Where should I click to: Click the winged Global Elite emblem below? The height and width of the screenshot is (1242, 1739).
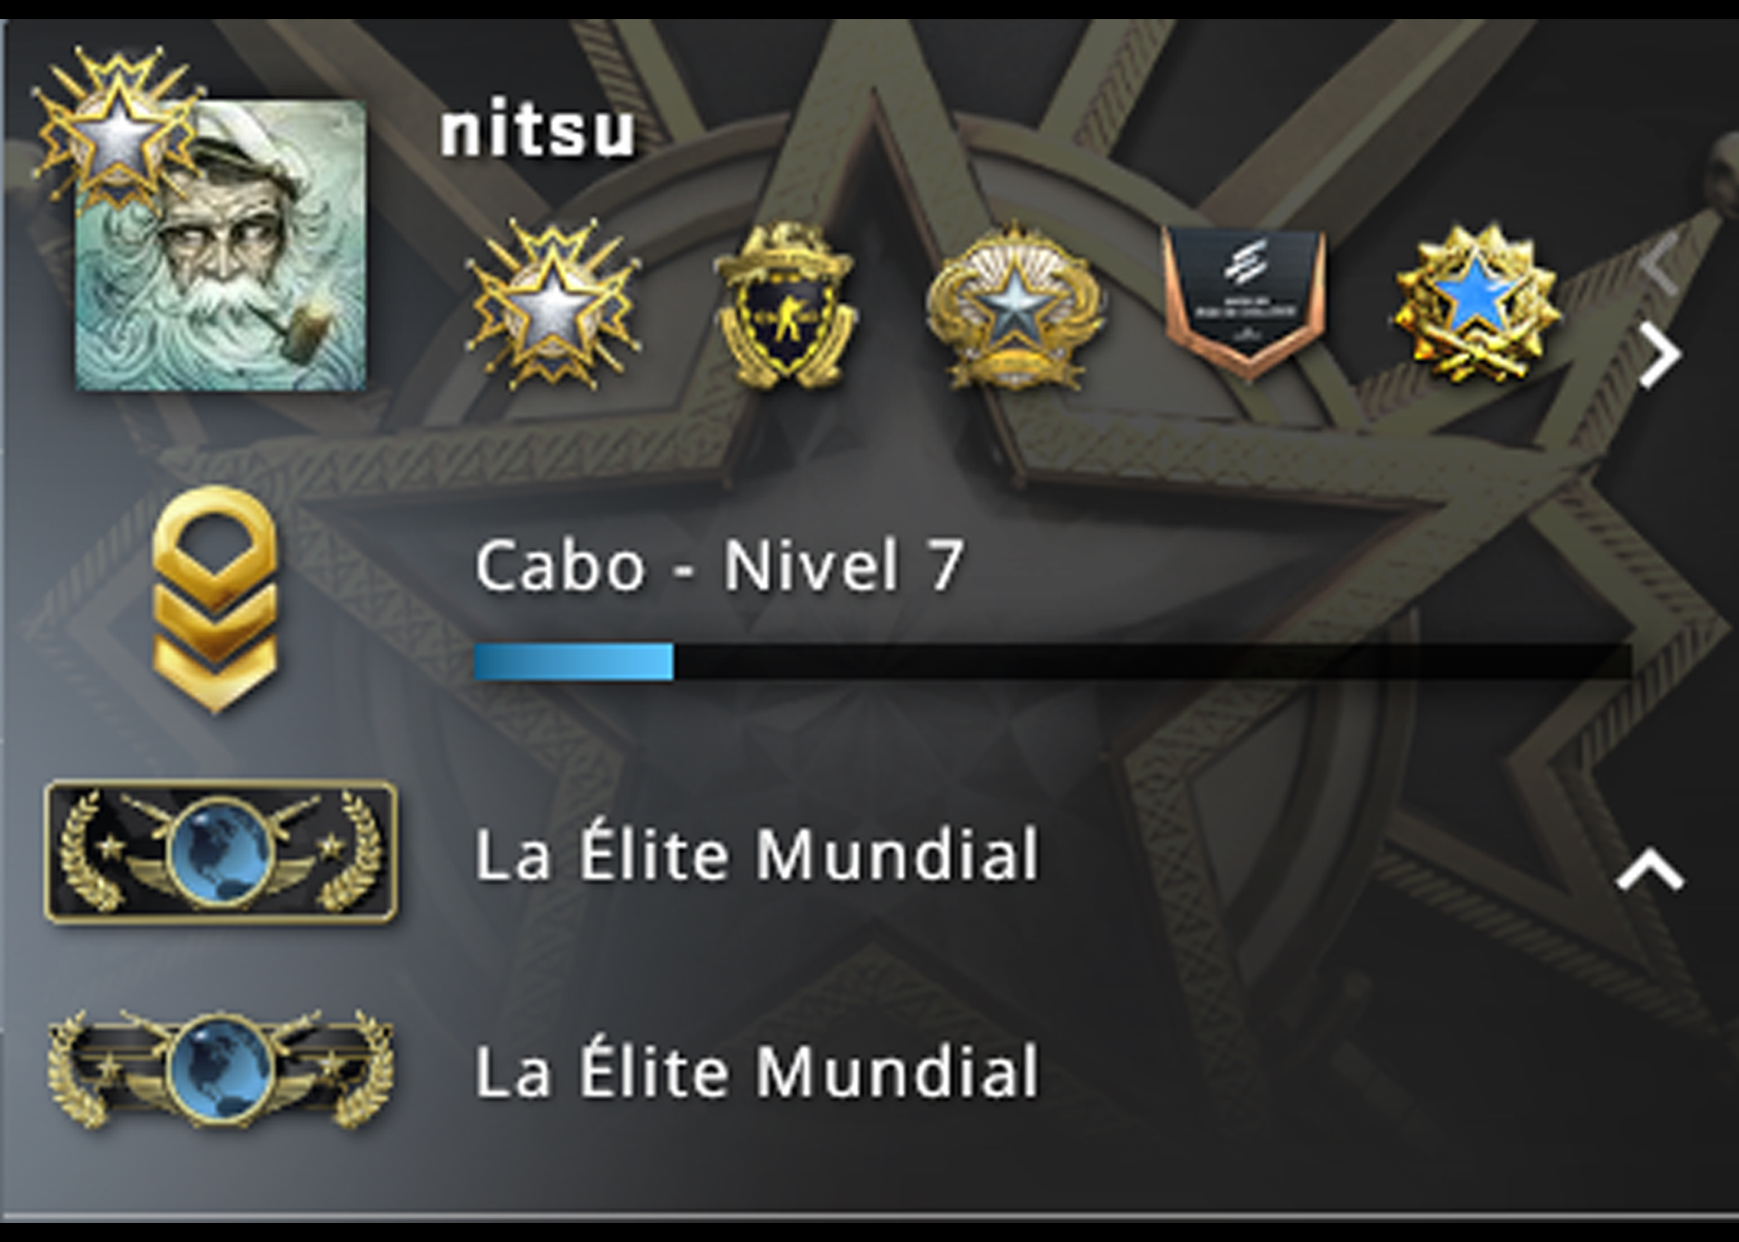[220, 1068]
